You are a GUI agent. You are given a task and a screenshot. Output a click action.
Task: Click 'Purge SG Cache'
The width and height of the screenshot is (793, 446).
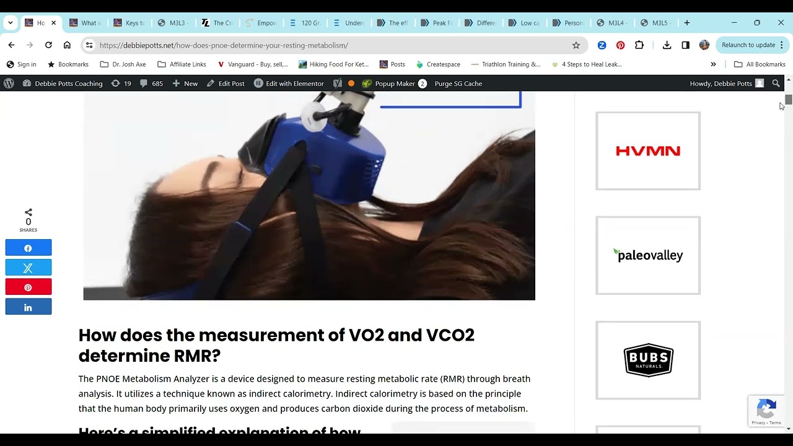coord(458,84)
